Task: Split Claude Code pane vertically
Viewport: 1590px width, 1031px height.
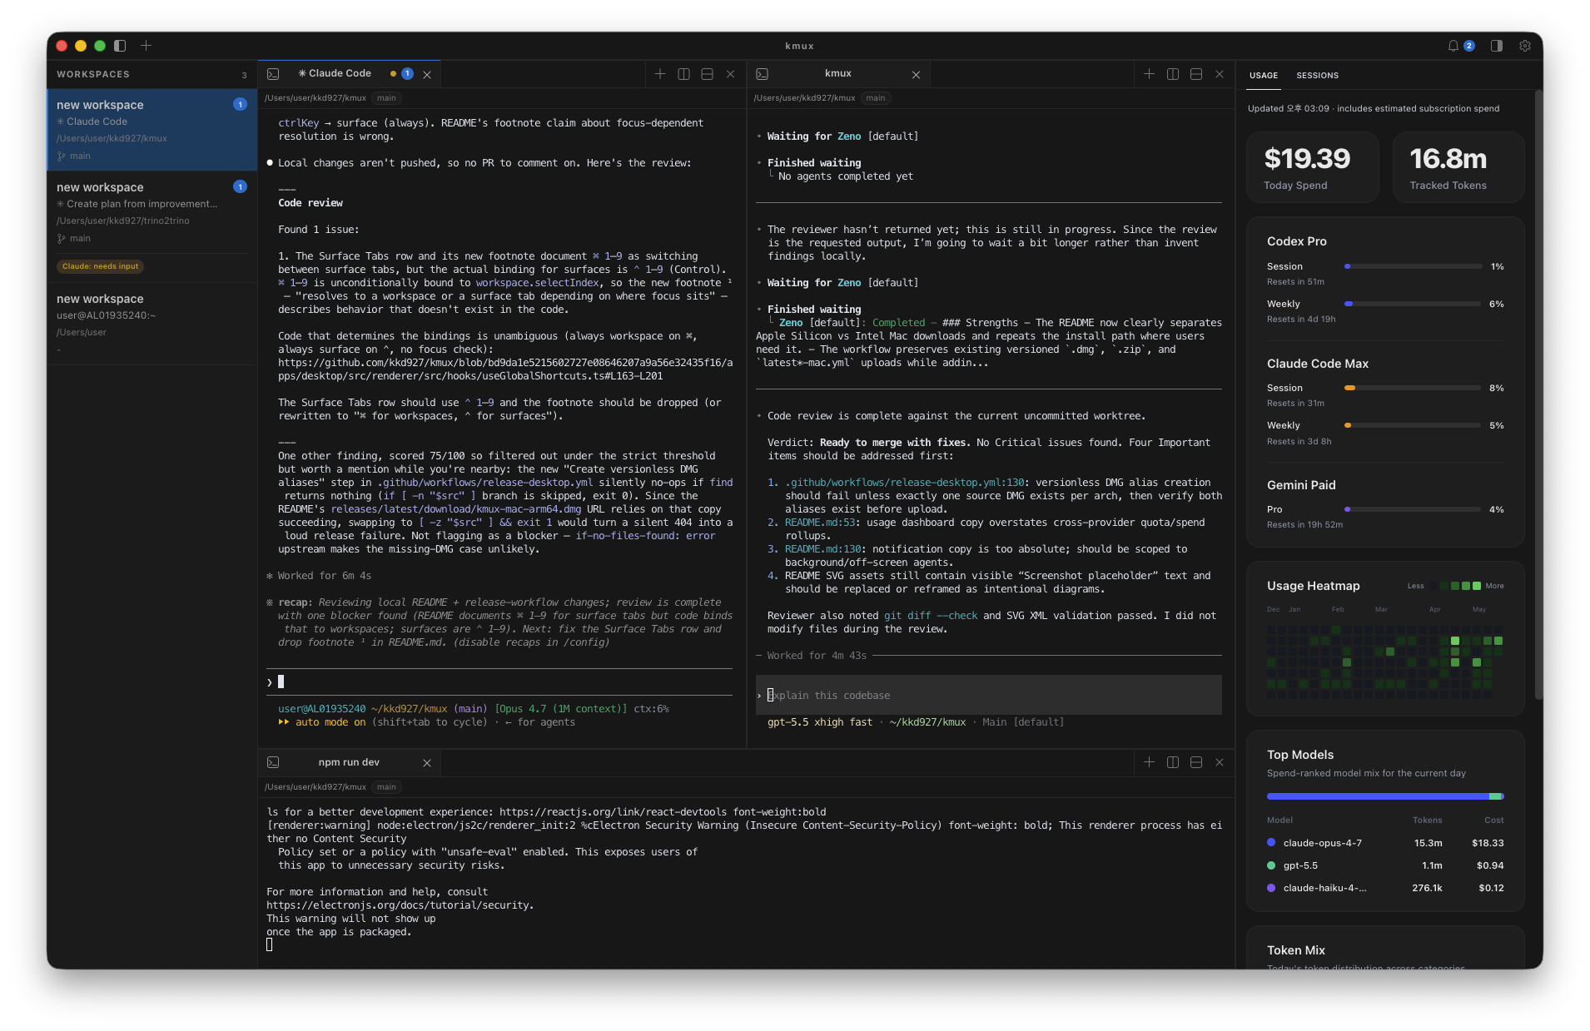Action: (x=683, y=74)
